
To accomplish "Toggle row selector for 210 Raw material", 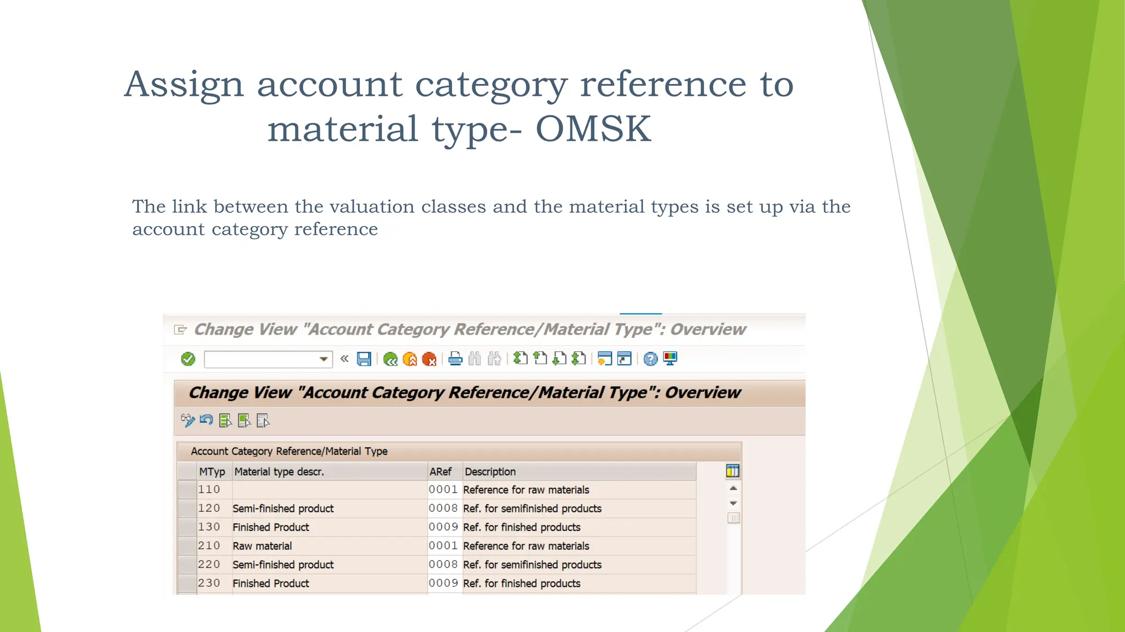I will click(187, 546).
